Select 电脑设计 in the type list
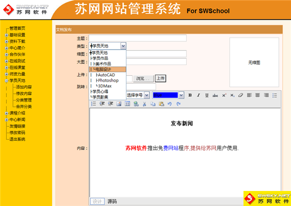The width and height of the screenshot is (291, 206). [105, 69]
